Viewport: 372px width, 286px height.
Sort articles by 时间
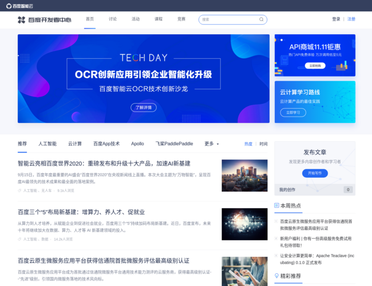point(263,144)
